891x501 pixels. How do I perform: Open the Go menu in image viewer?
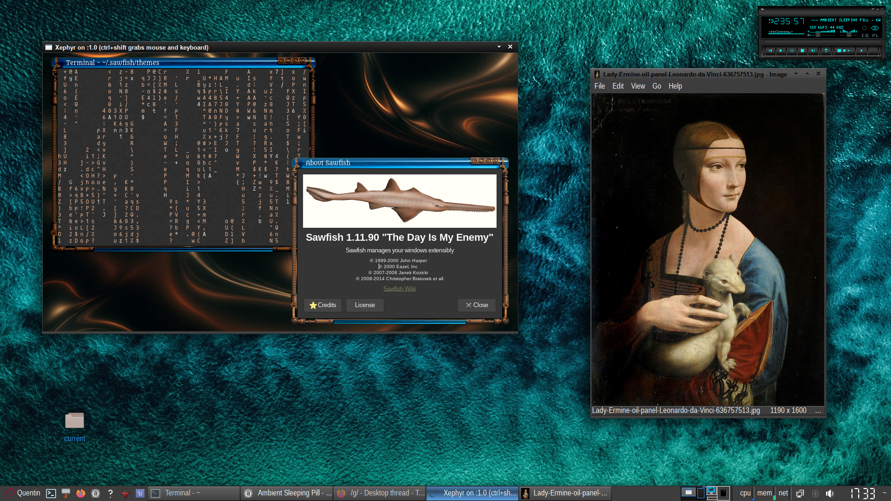click(657, 86)
